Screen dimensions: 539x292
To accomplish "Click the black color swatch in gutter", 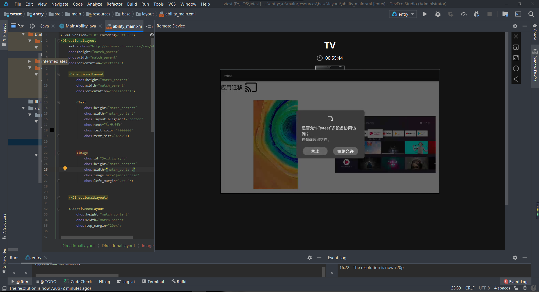I will click(52, 130).
